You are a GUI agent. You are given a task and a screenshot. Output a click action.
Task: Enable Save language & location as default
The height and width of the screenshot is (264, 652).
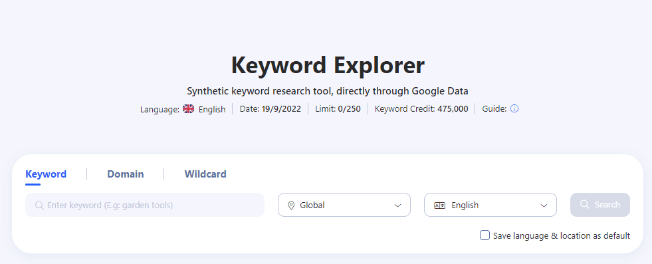pyautogui.click(x=485, y=235)
